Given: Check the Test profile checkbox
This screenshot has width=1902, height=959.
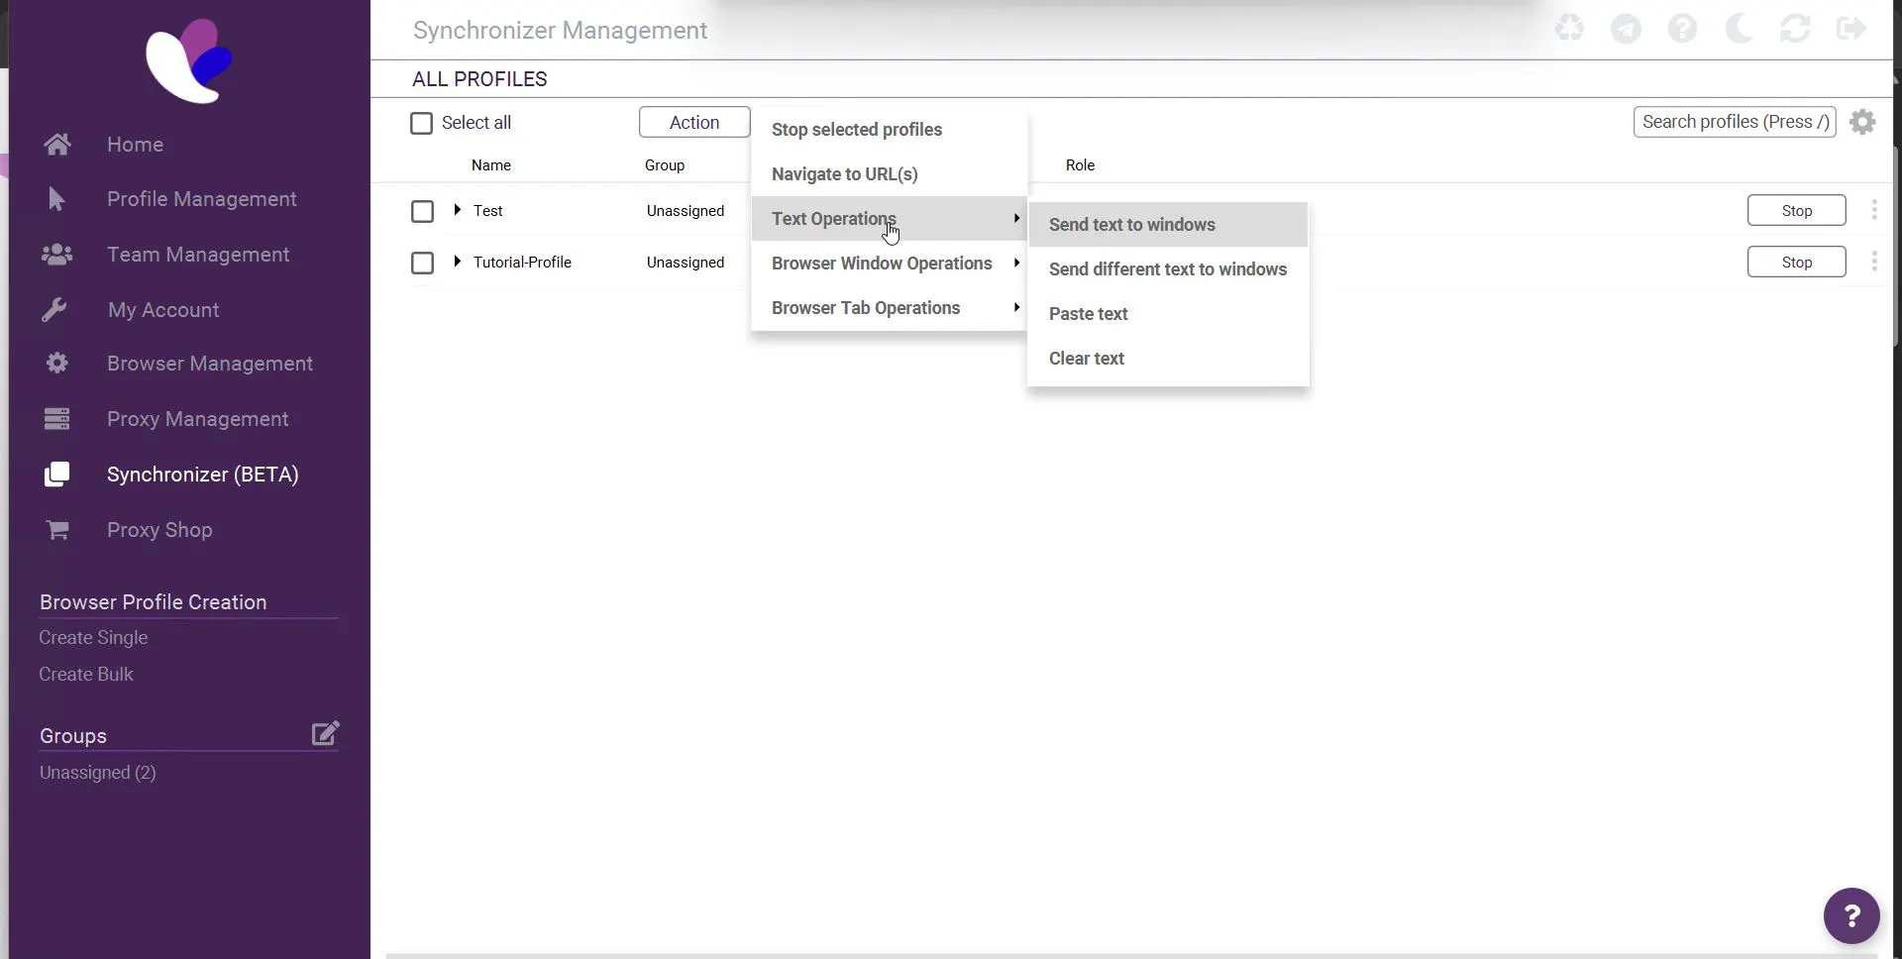Looking at the screenshot, I should point(422,211).
